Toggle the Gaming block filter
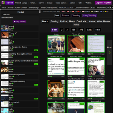The height and width of the screenshot is (113, 113). pos(54,21)
